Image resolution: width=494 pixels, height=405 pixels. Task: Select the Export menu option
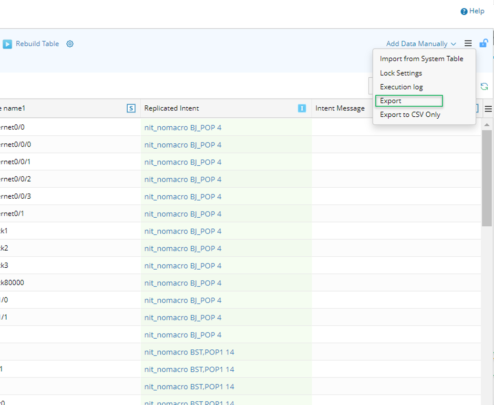pyautogui.click(x=391, y=101)
